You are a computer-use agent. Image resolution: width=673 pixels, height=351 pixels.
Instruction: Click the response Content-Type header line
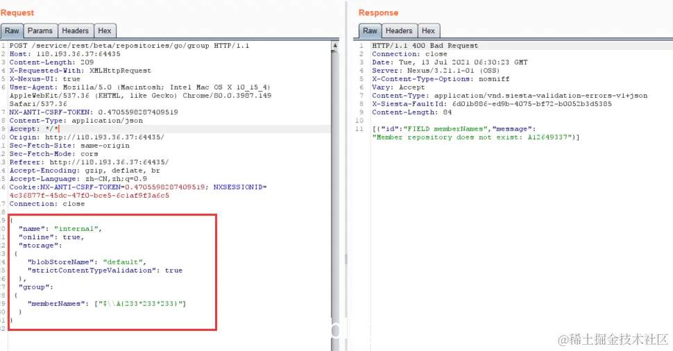pos(510,96)
